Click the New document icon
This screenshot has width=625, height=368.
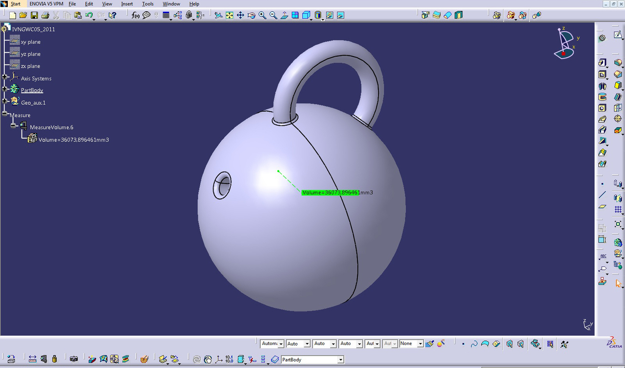click(13, 15)
